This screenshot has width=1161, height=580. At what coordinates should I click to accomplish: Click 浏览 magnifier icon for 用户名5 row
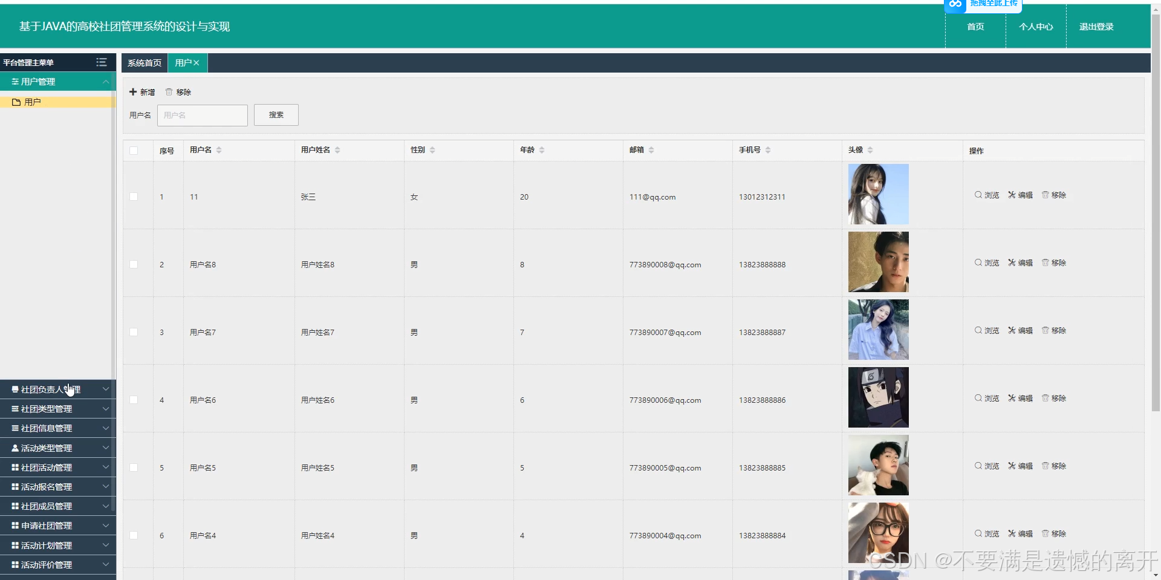tap(978, 466)
